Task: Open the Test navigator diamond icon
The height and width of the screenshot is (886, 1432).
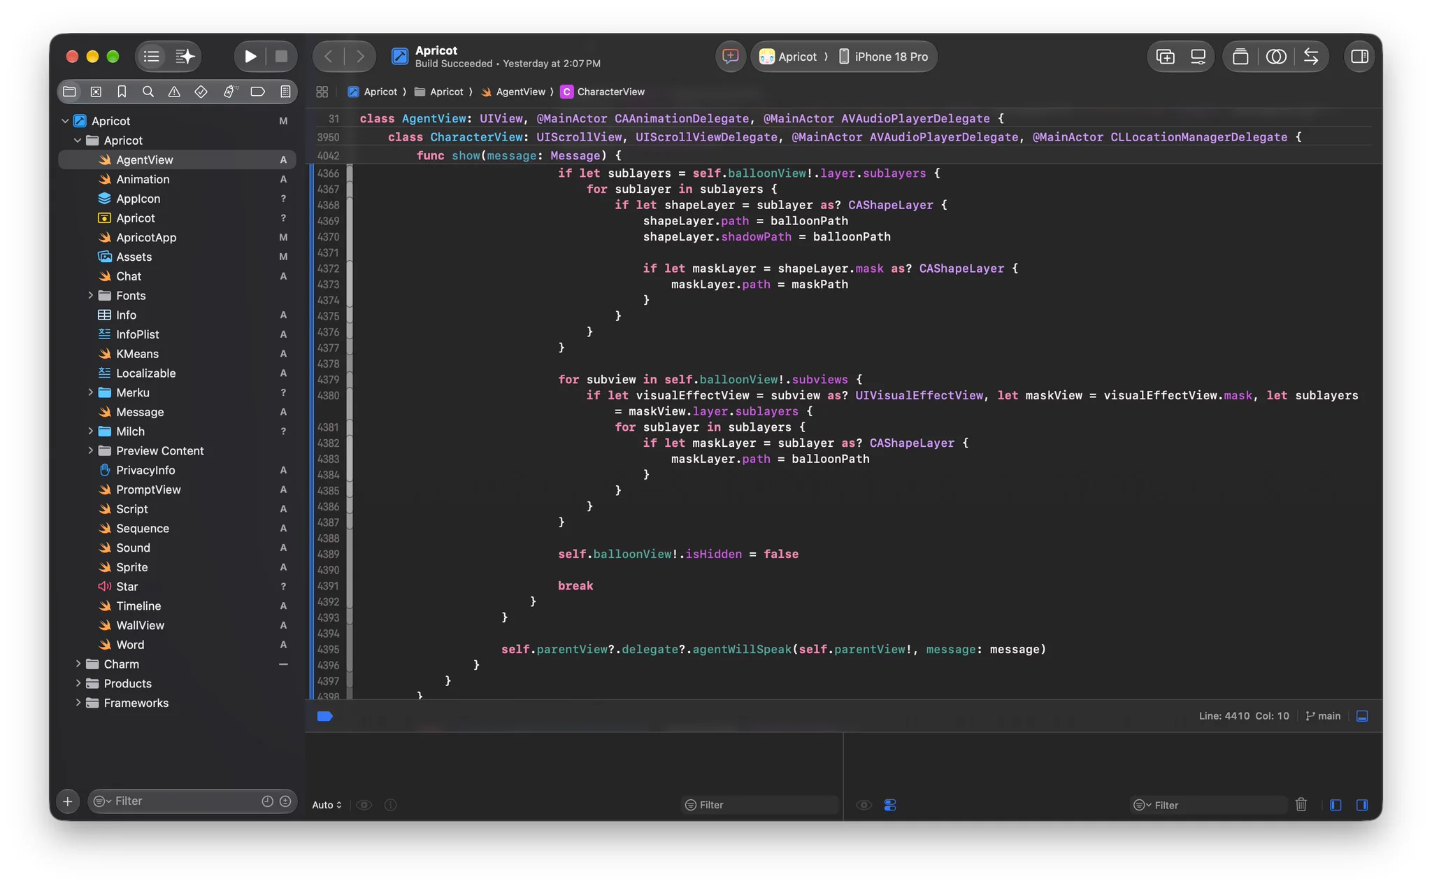Action: (201, 92)
